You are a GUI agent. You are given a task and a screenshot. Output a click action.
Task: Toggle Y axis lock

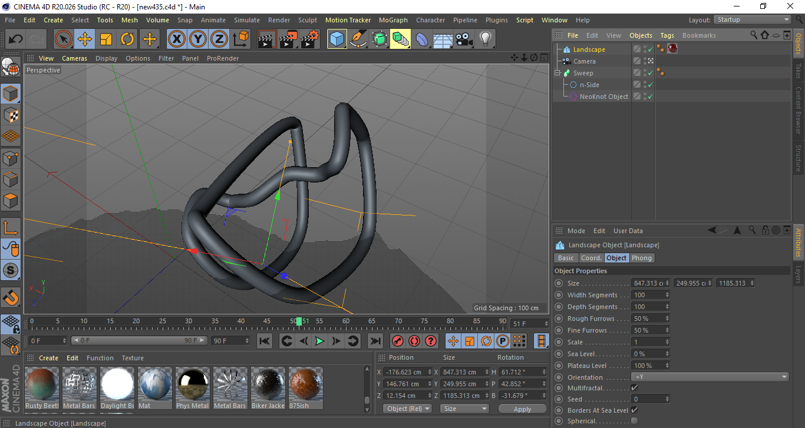tap(198, 39)
